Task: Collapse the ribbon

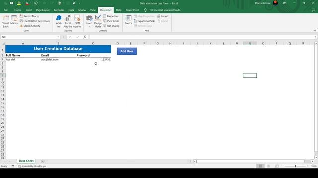Action: pos(315,31)
